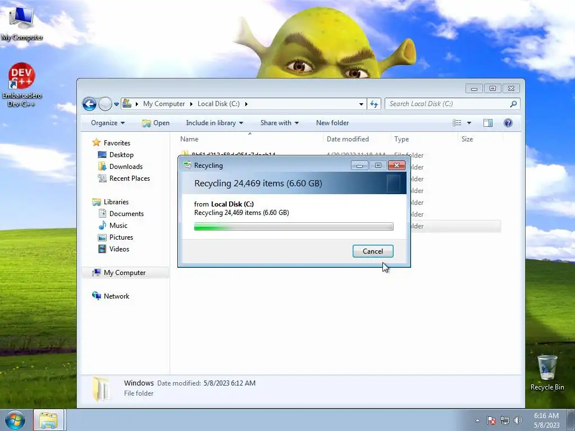Screen dimensions: 575x431
Task: Open the volume speaker icon
Action: (x=518, y=420)
